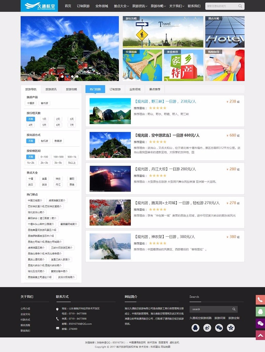Select the 2k~3k price range filter
The image size is (265, 352).
45,162
